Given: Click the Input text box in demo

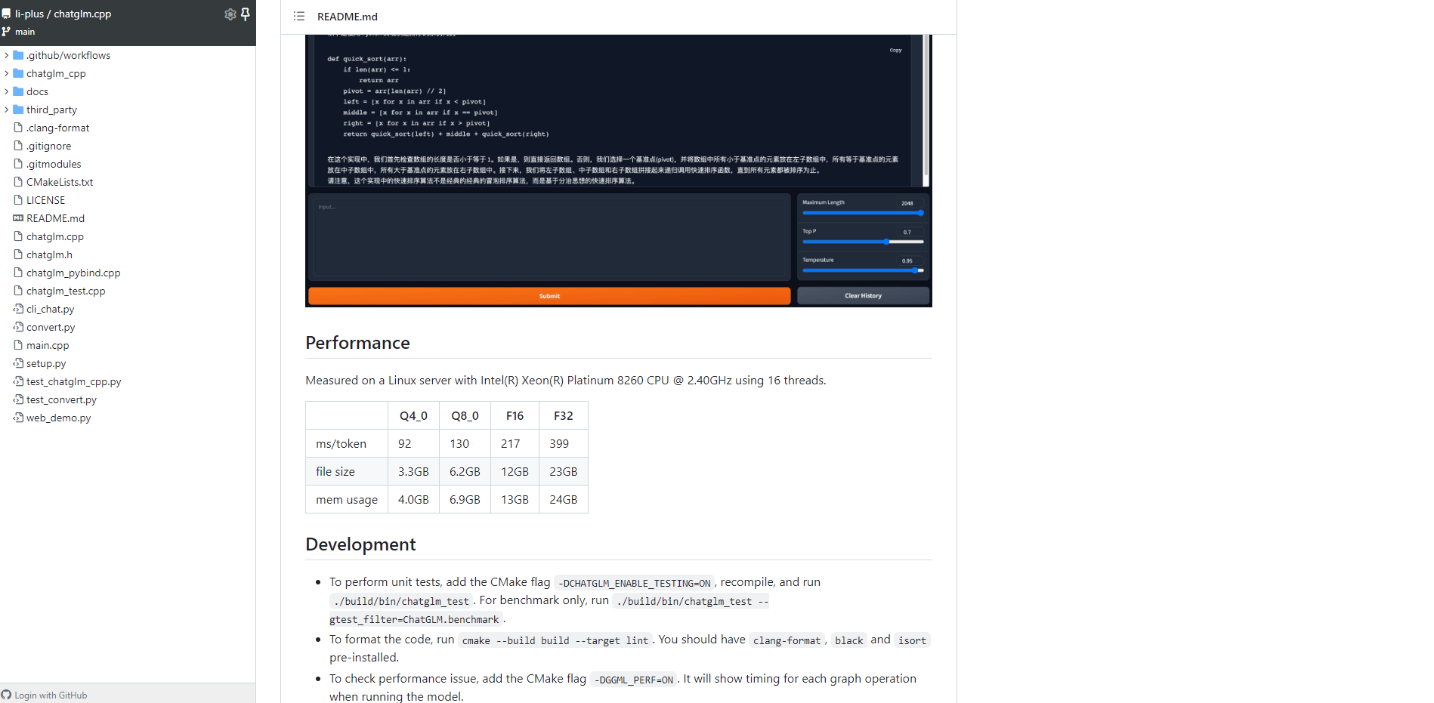Looking at the screenshot, I should click(549, 237).
